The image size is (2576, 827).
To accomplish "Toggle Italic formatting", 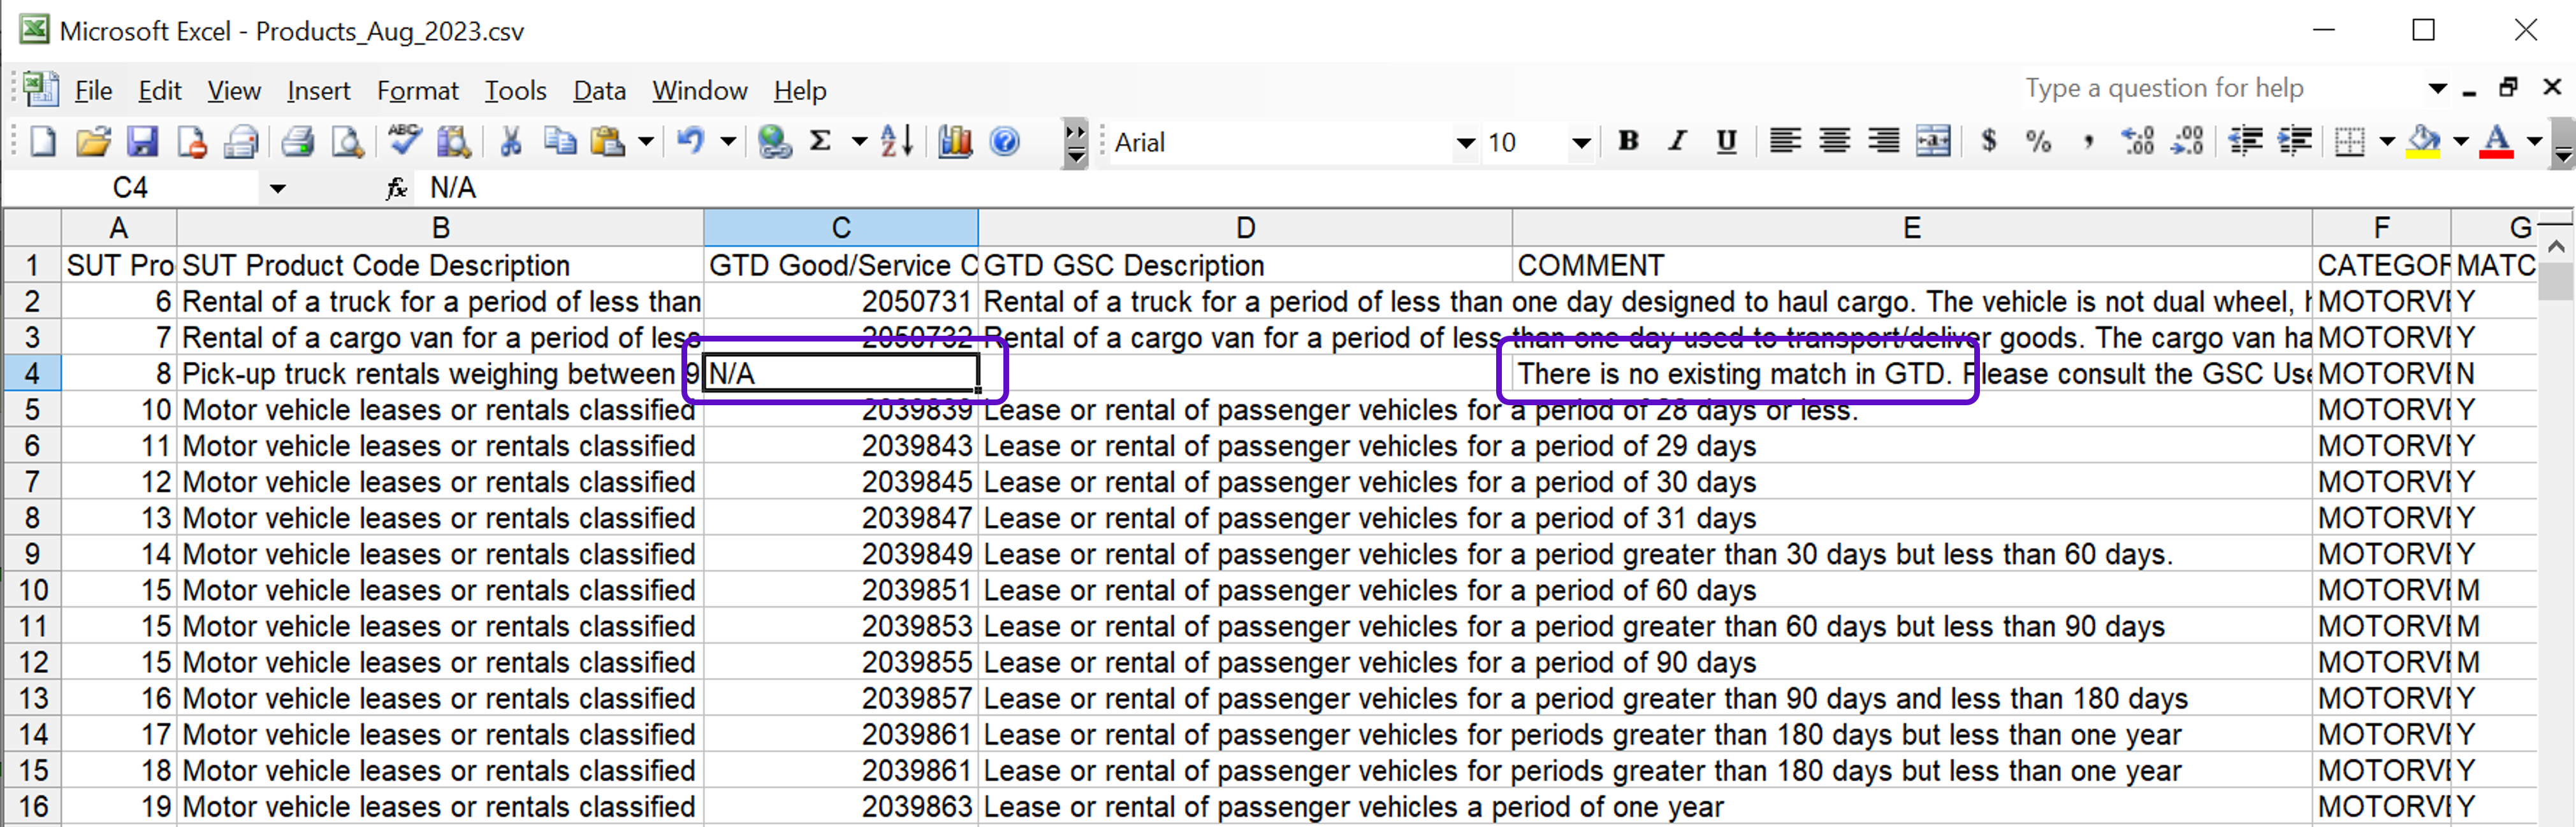I will tap(1677, 142).
